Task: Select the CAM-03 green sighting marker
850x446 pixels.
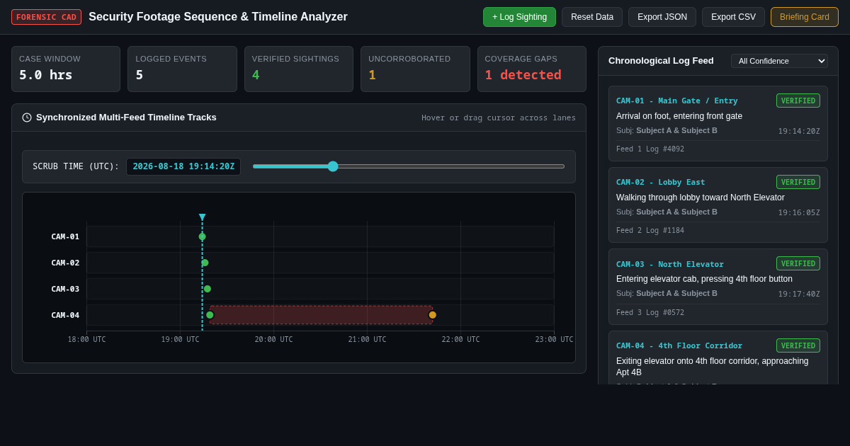Action: click(208, 289)
